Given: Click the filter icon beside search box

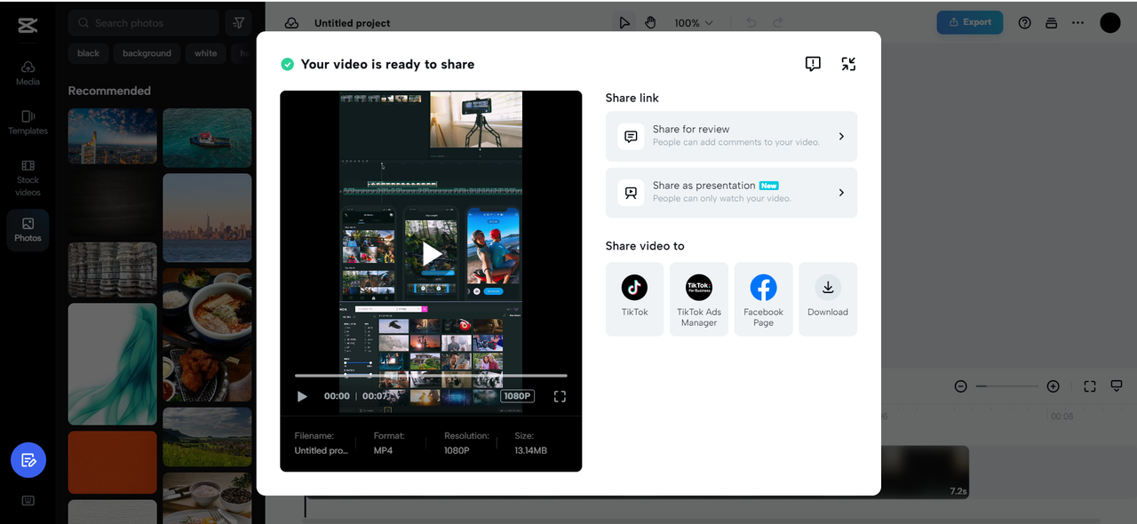Looking at the screenshot, I should coord(237,23).
